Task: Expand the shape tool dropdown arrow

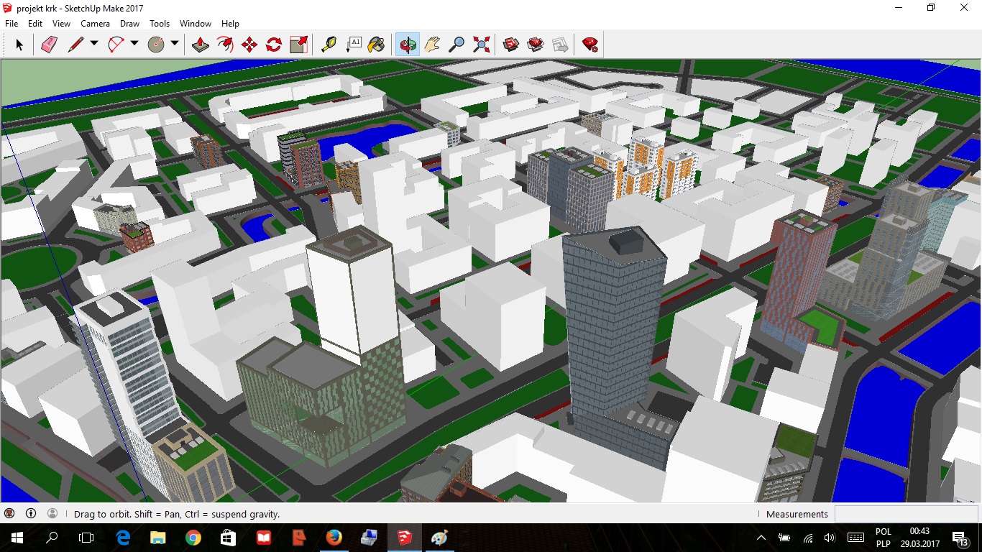Action: [x=175, y=44]
